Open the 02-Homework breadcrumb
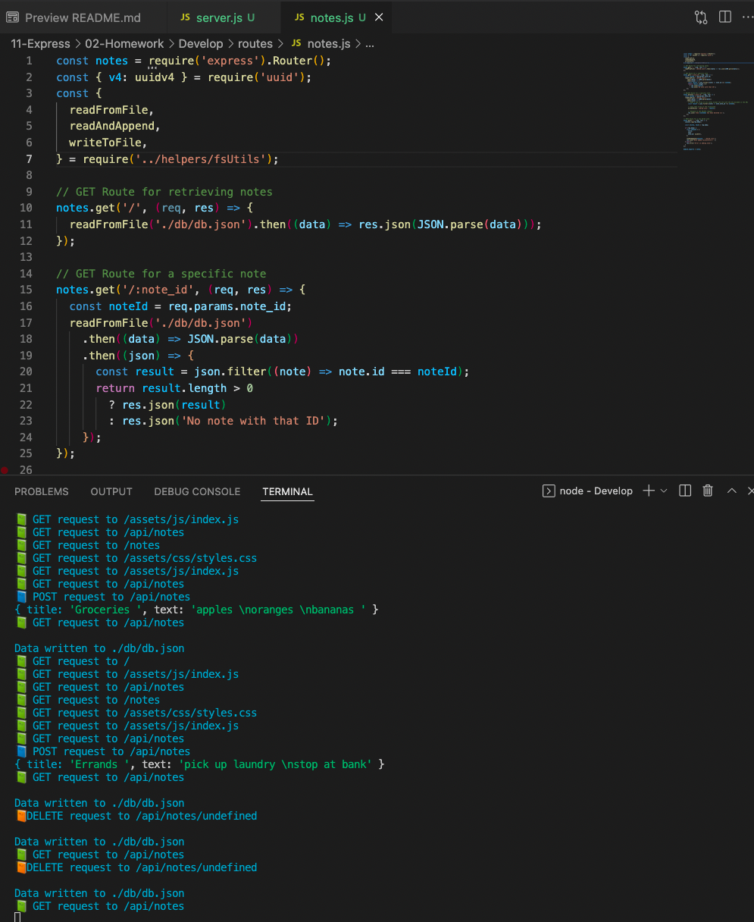Image resolution: width=754 pixels, height=922 pixels. [124, 44]
